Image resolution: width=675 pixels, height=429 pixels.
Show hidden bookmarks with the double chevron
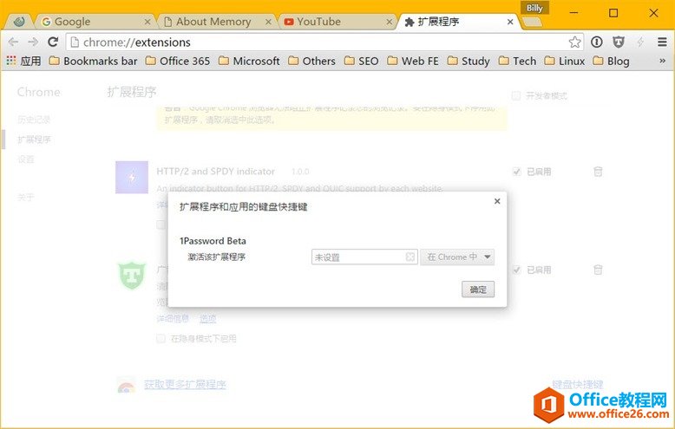(663, 61)
